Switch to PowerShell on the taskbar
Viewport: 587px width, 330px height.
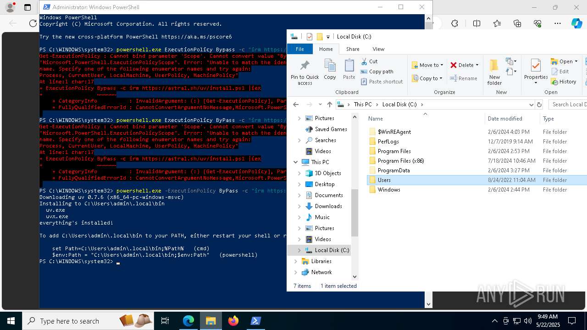(x=256, y=321)
